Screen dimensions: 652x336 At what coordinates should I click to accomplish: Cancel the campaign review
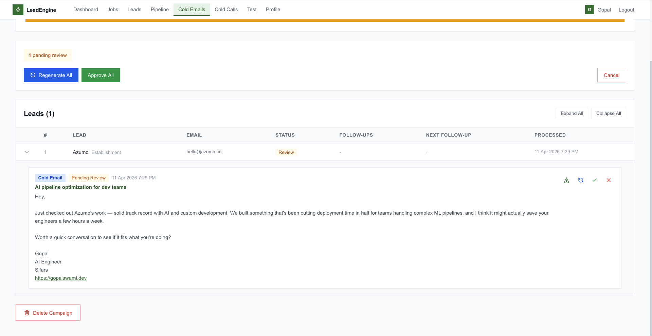611,75
